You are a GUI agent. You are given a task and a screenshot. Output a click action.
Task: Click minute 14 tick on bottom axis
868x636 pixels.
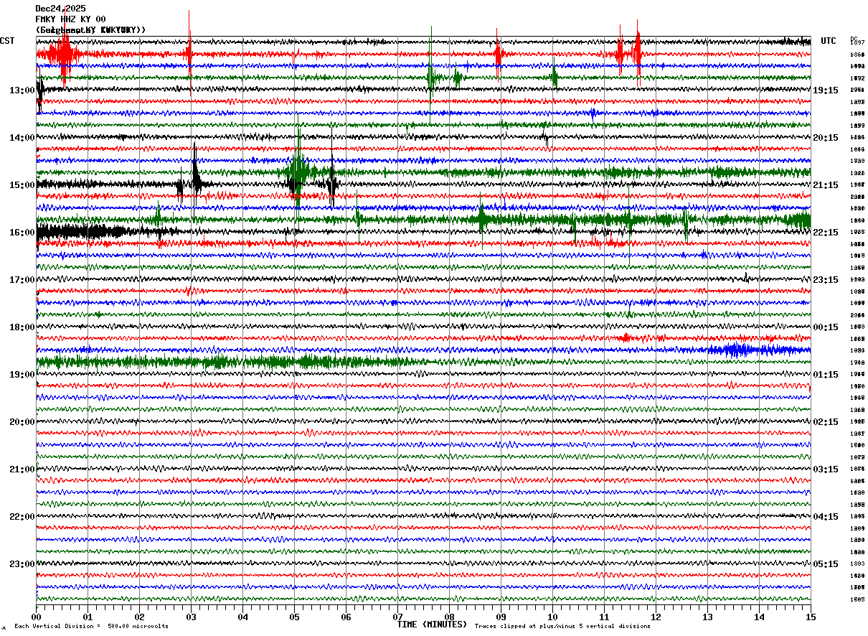[x=759, y=617]
